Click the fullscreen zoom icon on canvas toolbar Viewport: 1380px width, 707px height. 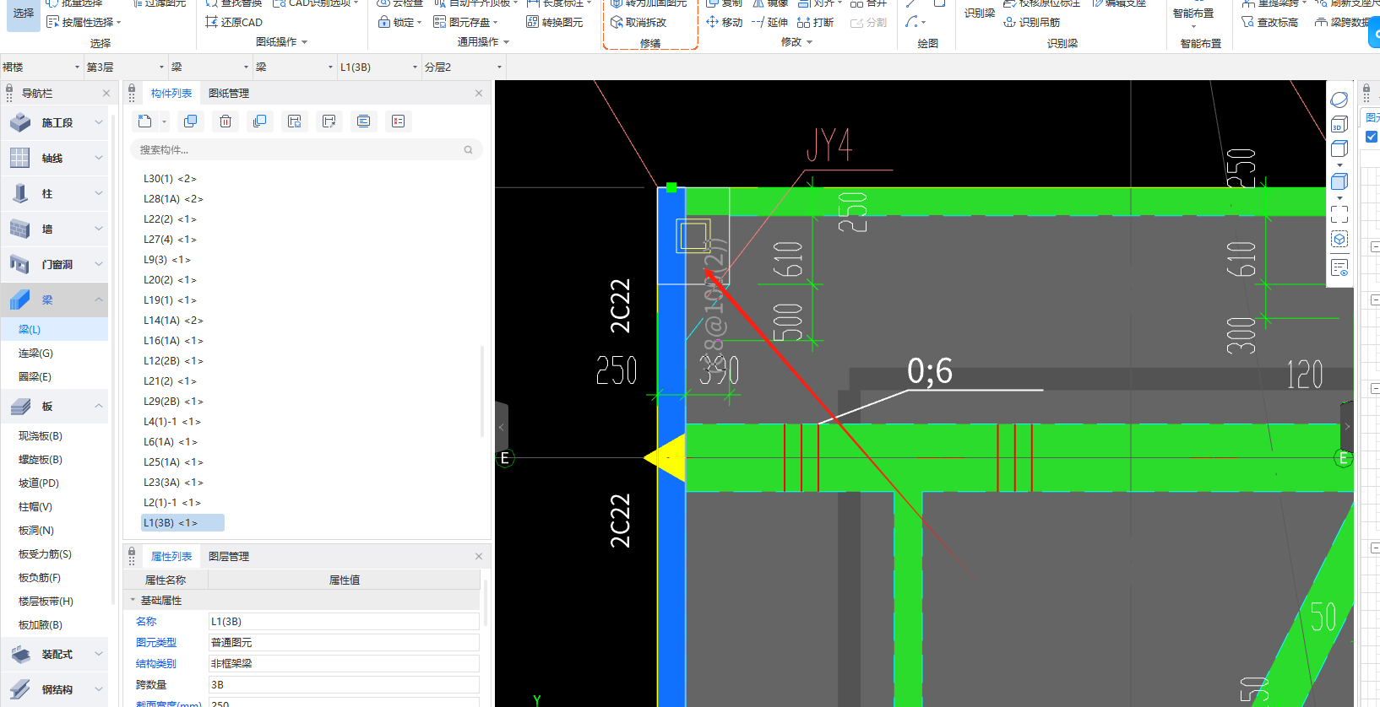1339,213
